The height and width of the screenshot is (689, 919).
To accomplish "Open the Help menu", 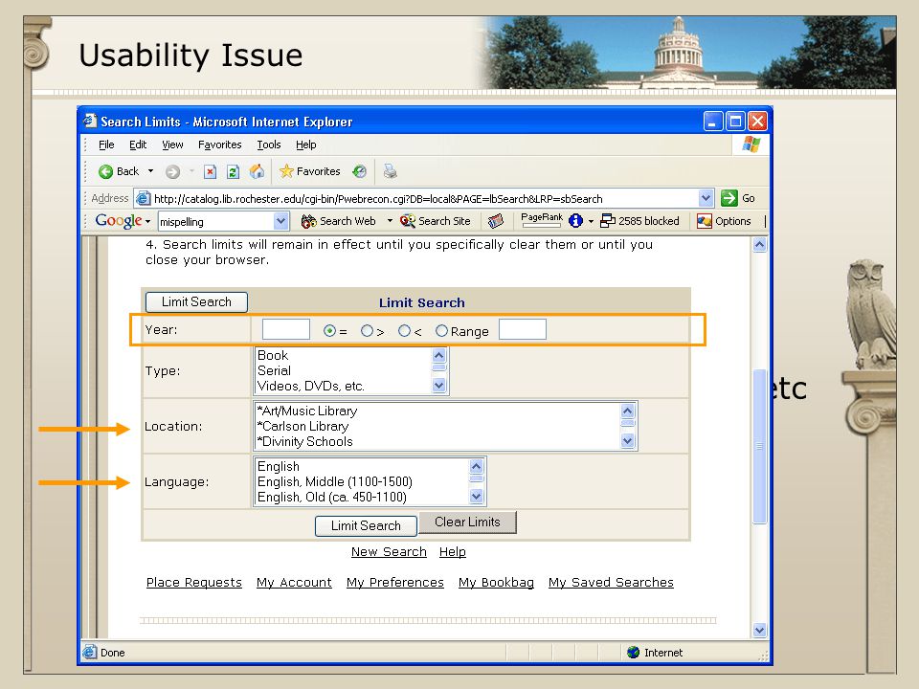I will (x=306, y=144).
